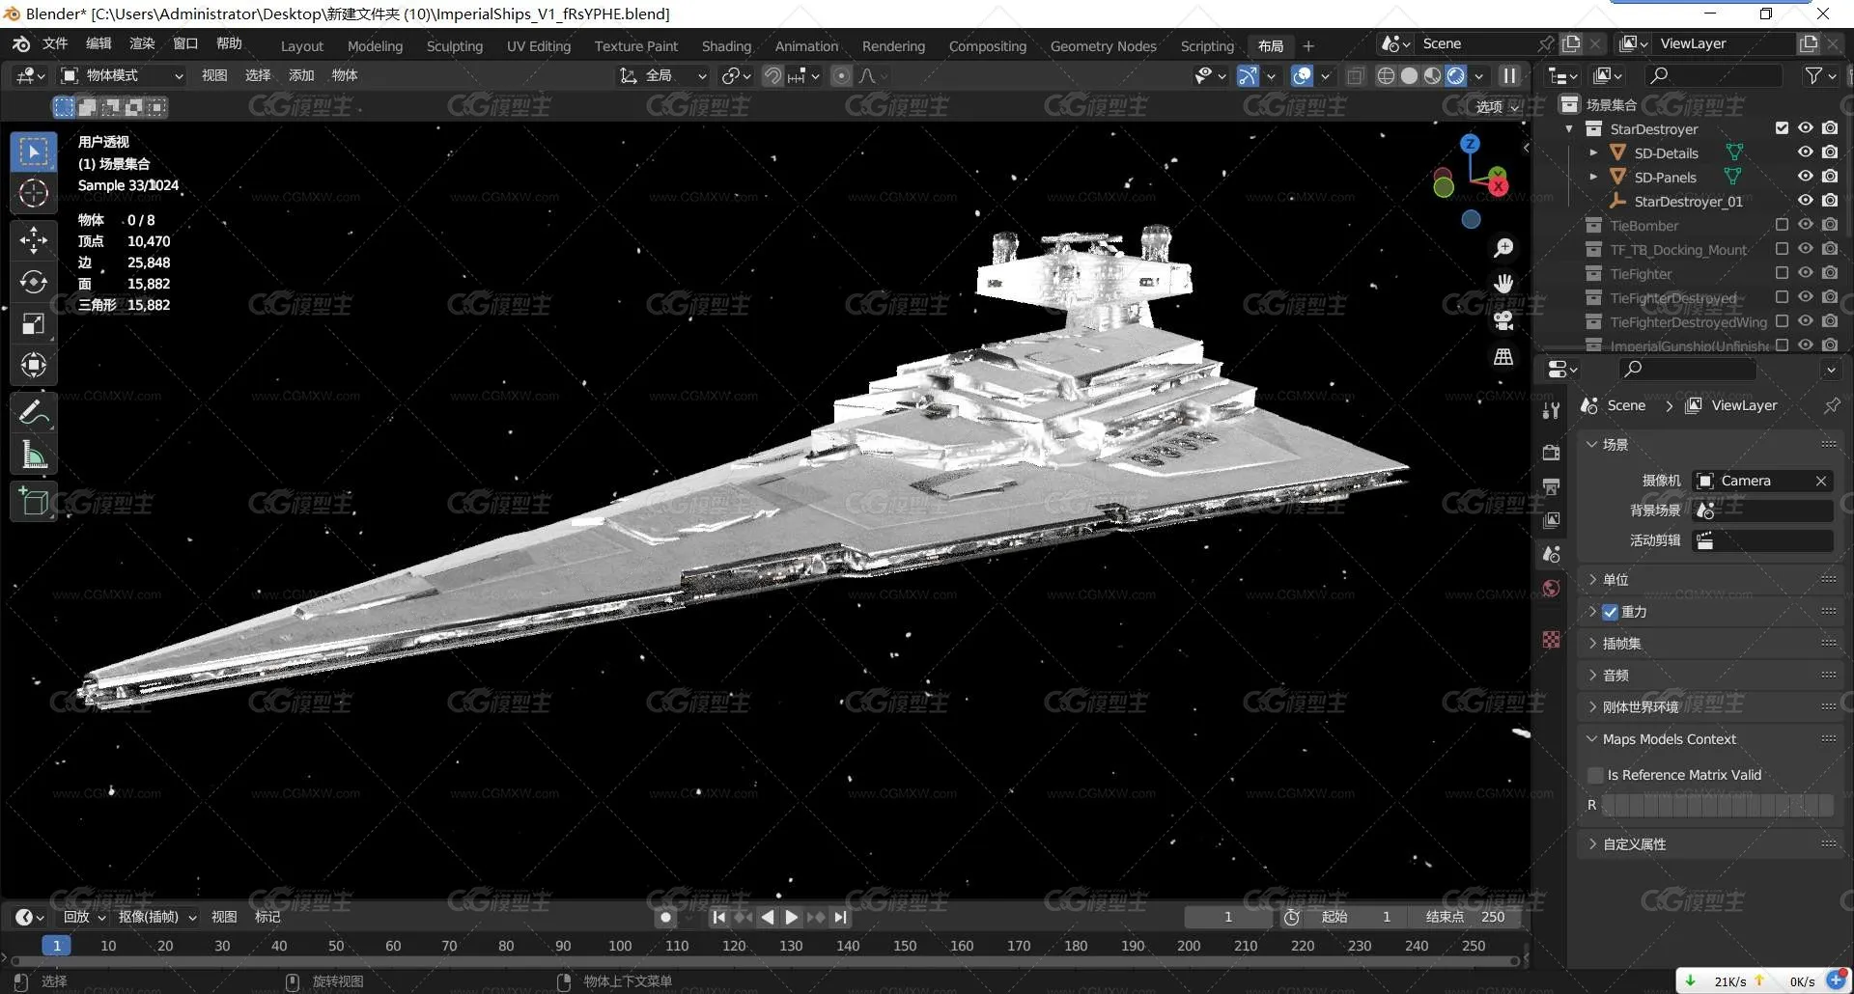The image size is (1854, 994).
Task: Enable the TieFighter collection checkbox
Action: (1782, 272)
